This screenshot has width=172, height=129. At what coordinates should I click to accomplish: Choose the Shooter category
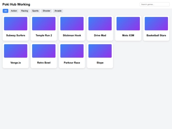tap(47, 11)
